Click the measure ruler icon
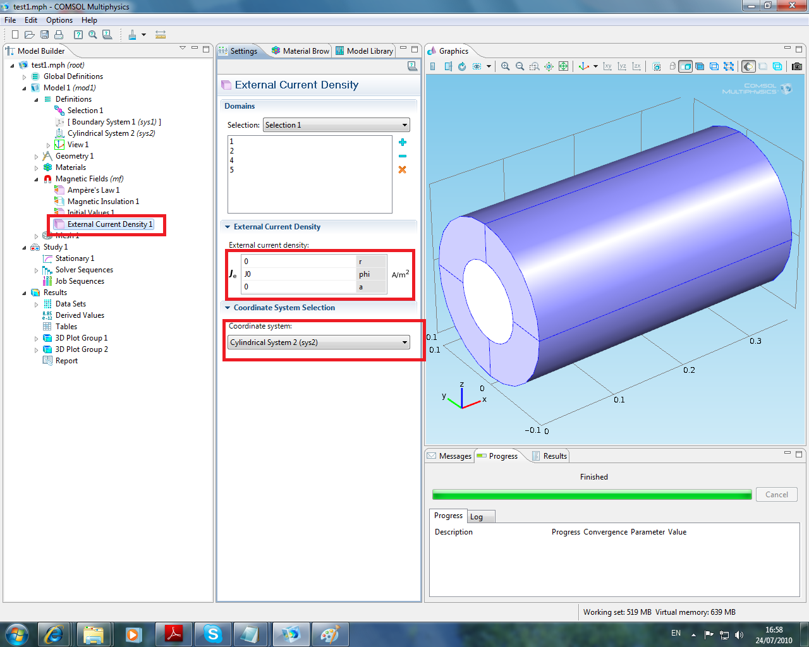809x647 pixels. 161,35
